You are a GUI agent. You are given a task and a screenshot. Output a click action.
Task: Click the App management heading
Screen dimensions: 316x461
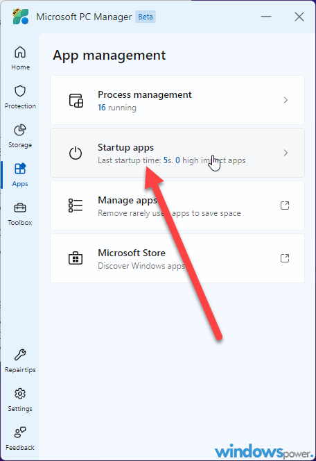click(x=109, y=56)
